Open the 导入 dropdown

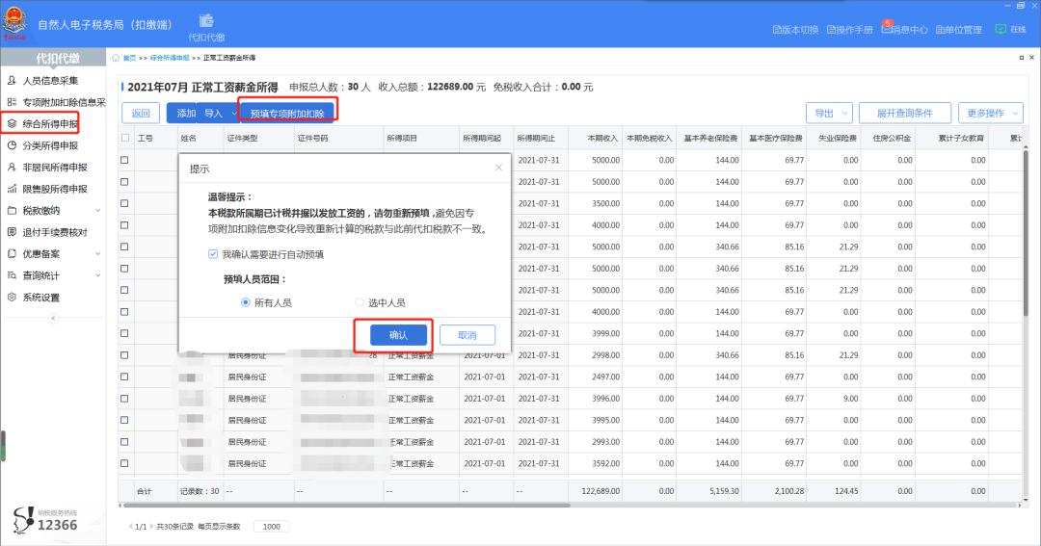(x=219, y=113)
